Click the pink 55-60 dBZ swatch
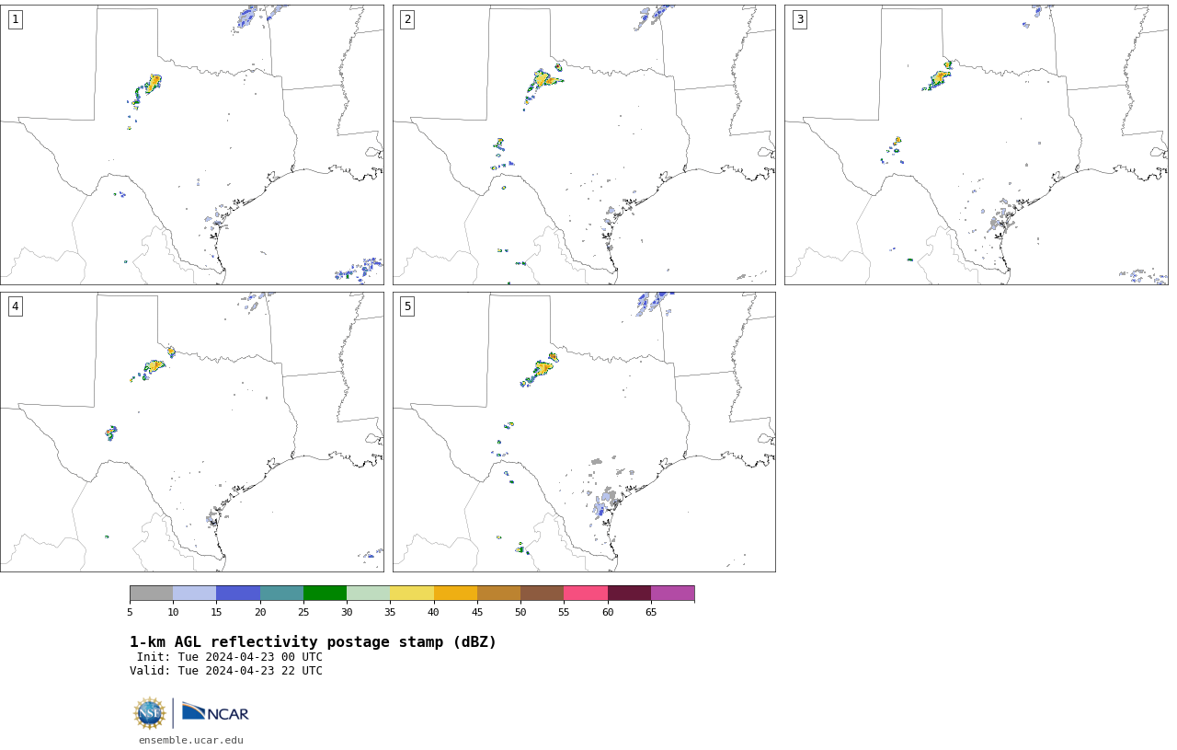1177x750 pixels. click(x=586, y=593)
